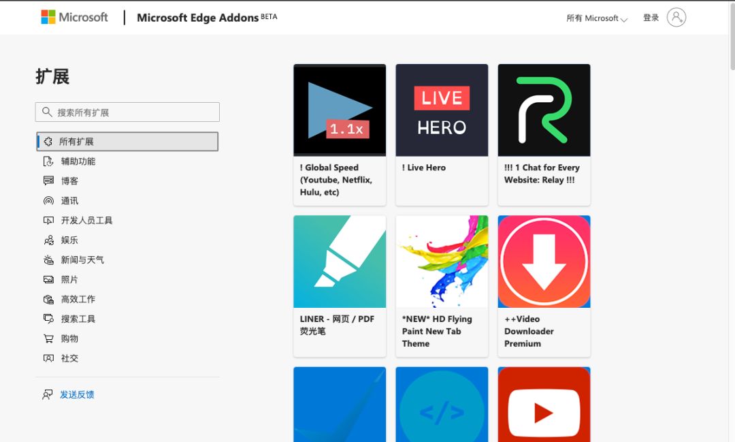Open the 购物 category

[69, 338]
